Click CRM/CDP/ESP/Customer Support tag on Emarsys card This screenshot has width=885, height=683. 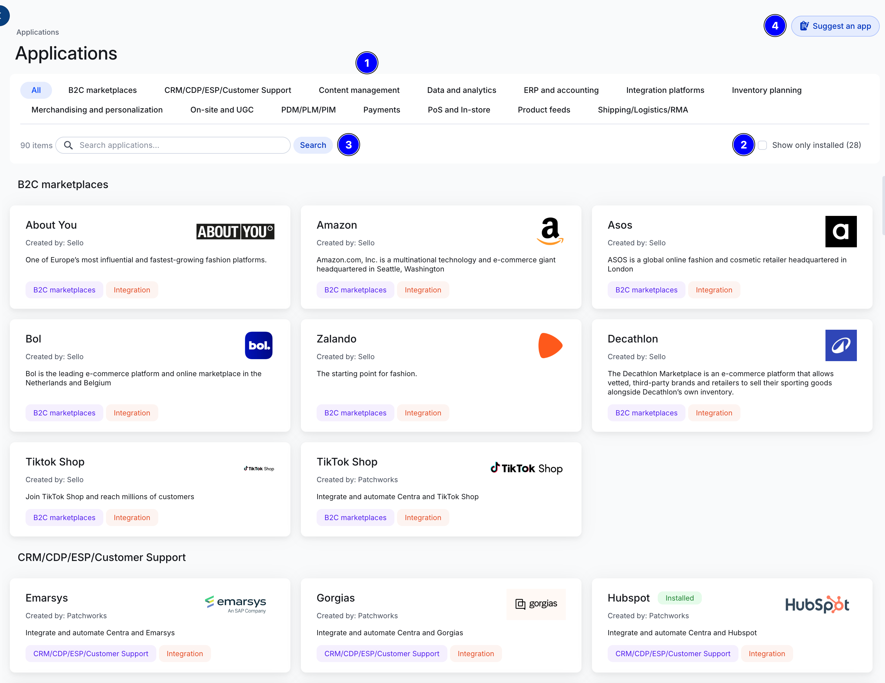click(91, 654)
